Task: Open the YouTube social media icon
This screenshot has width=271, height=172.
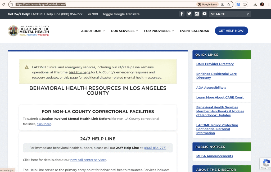Action: [204, 14]
